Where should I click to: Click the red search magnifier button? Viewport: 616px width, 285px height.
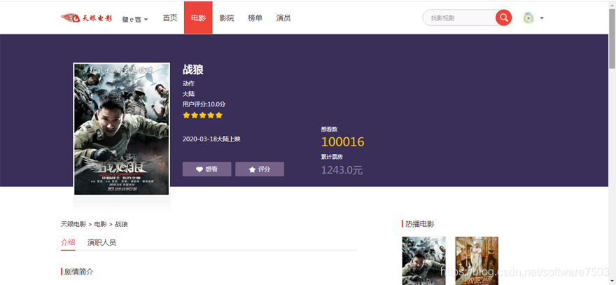tap(503, 18)
